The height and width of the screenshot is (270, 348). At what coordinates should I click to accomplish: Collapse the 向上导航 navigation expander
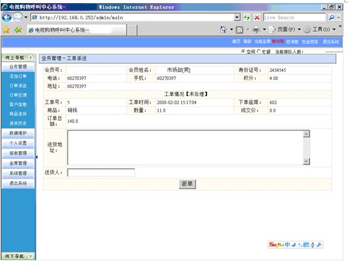click(x=30, y=58)
